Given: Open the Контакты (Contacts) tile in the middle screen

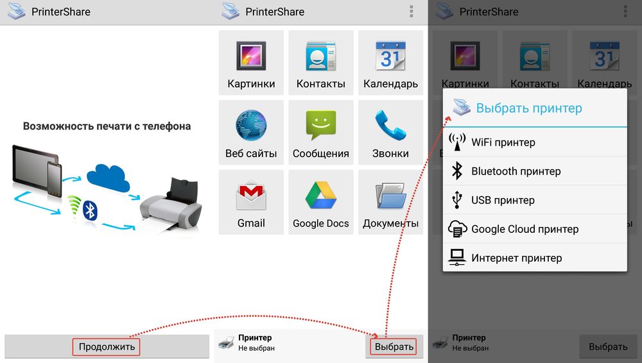Looking at the screenshot, I should click(320, 62).
